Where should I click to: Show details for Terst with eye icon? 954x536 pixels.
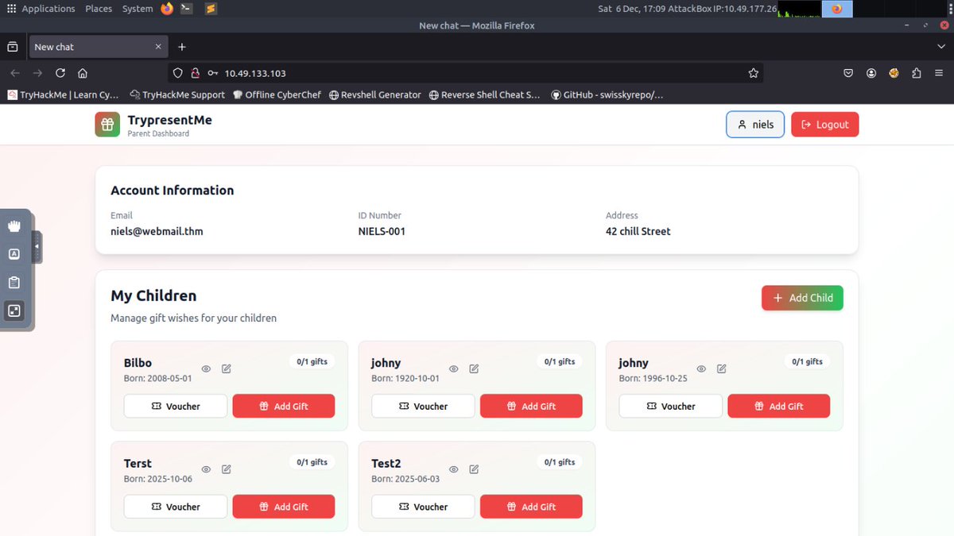(x=206, y=469)
